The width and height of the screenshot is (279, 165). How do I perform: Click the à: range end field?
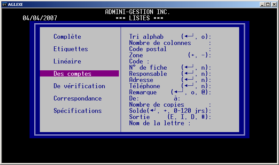[x=177, y=98]
